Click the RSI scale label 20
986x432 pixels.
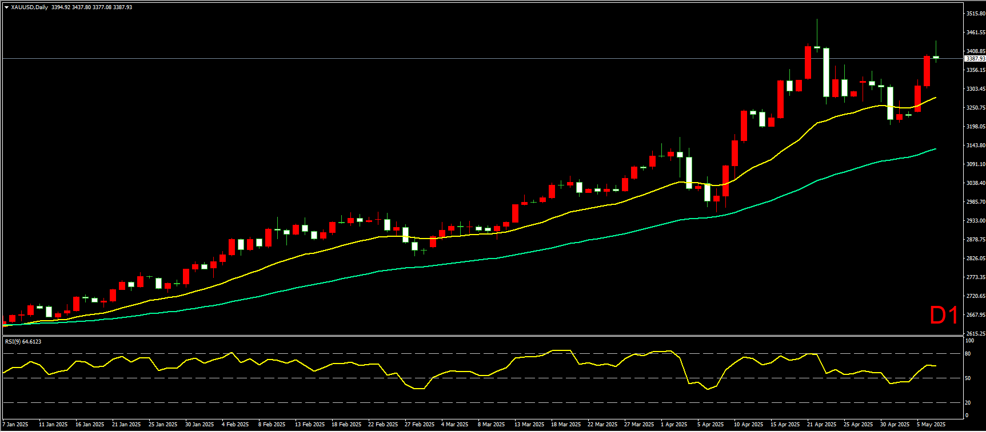point(968,403)
